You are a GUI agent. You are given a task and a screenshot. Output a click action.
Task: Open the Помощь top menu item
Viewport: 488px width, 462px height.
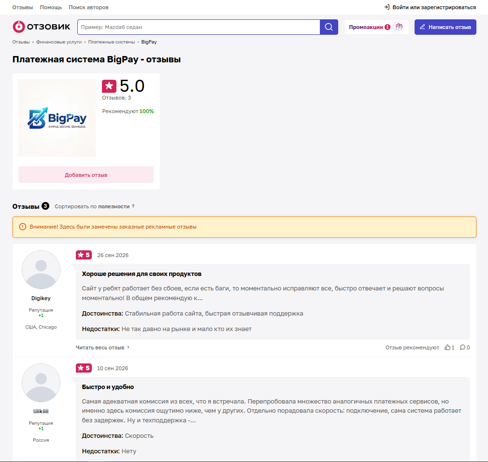coord(51,7)
